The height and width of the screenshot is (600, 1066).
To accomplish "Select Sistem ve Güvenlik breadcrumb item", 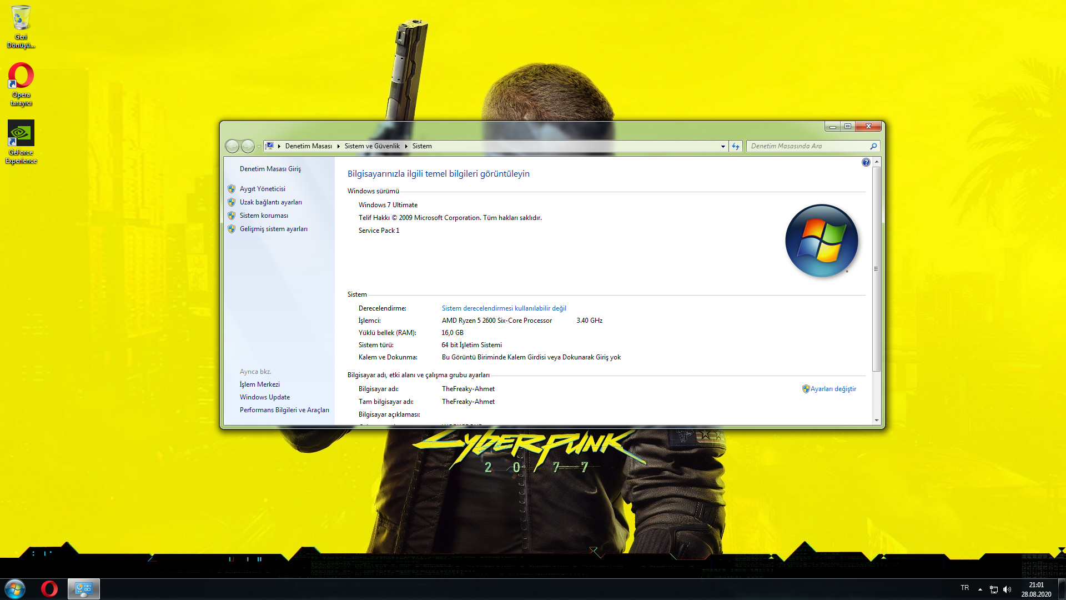I will click(x=372, y=146).
